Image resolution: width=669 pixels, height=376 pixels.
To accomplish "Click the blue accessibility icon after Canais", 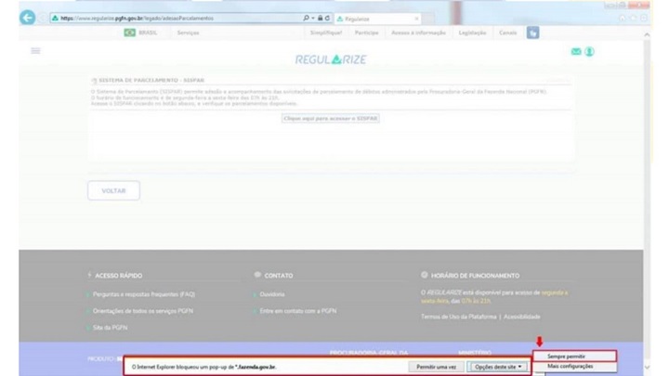I will 532,32.
